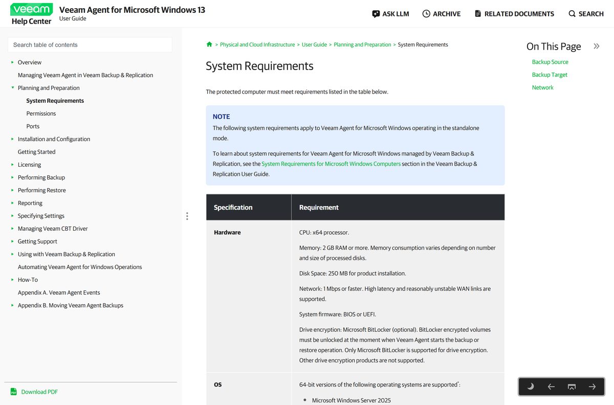
Task: Click the Search magnifier icon
Action: [x=572, y=14]
